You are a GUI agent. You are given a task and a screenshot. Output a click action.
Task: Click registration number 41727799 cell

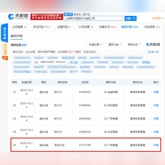click(85, 145)
